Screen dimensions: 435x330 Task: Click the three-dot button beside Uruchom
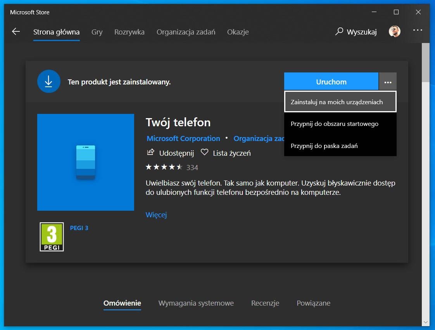(388, 81)
